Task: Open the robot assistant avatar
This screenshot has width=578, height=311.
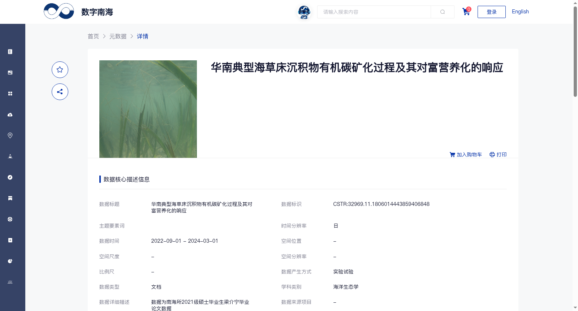Action: pos(304,12)
